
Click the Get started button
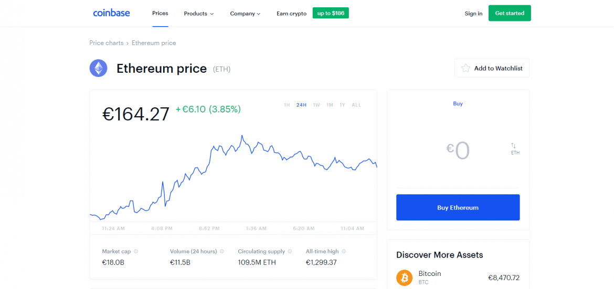(510, 13)
